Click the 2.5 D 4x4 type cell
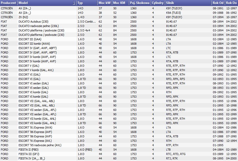This screenshot has height=161, width=238. (84, 30)
